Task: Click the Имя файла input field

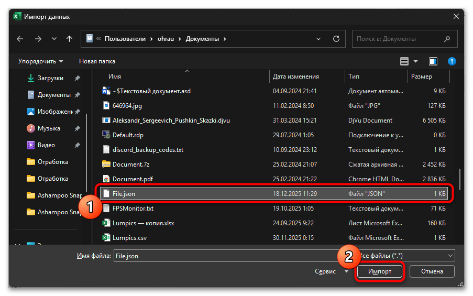Action: coord(225,256)
